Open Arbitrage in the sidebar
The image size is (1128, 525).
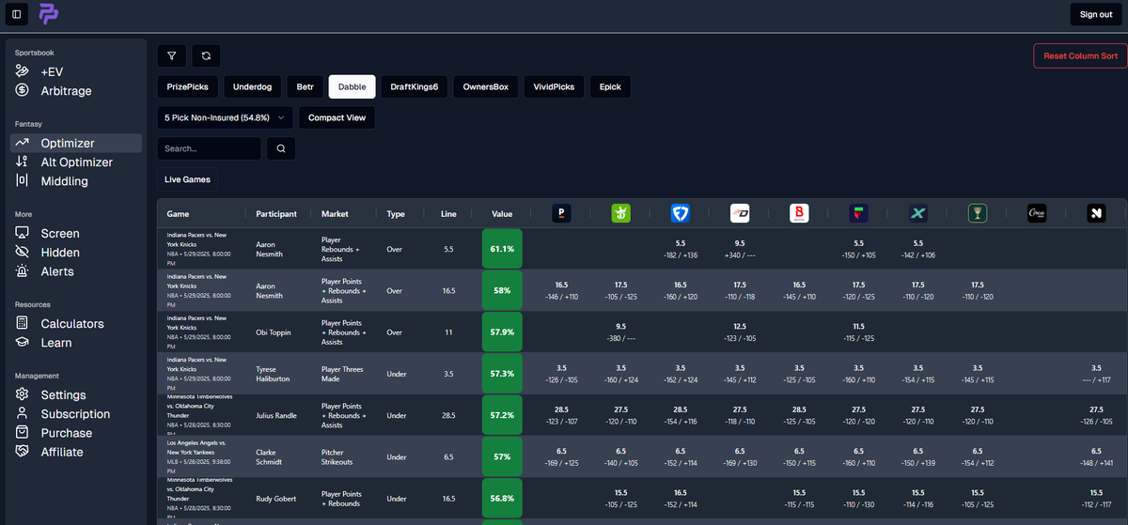pyautogui.click(x=66, y=90)
